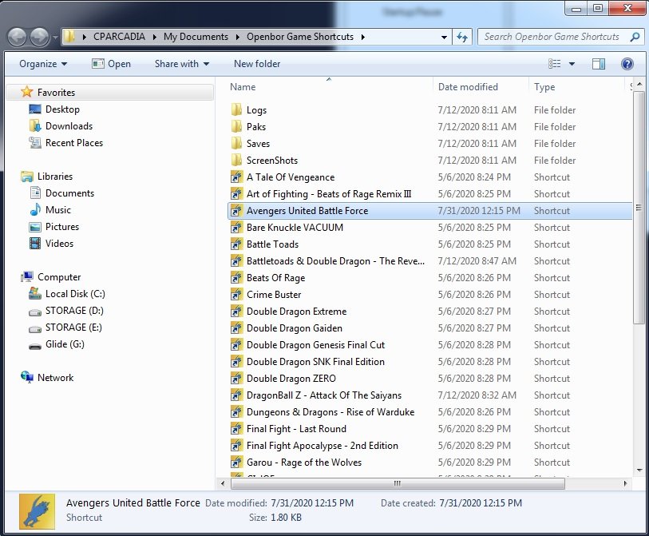649x536 pixels.
Task: Click the Documents library icon
Action: click(x=35, y=193)
